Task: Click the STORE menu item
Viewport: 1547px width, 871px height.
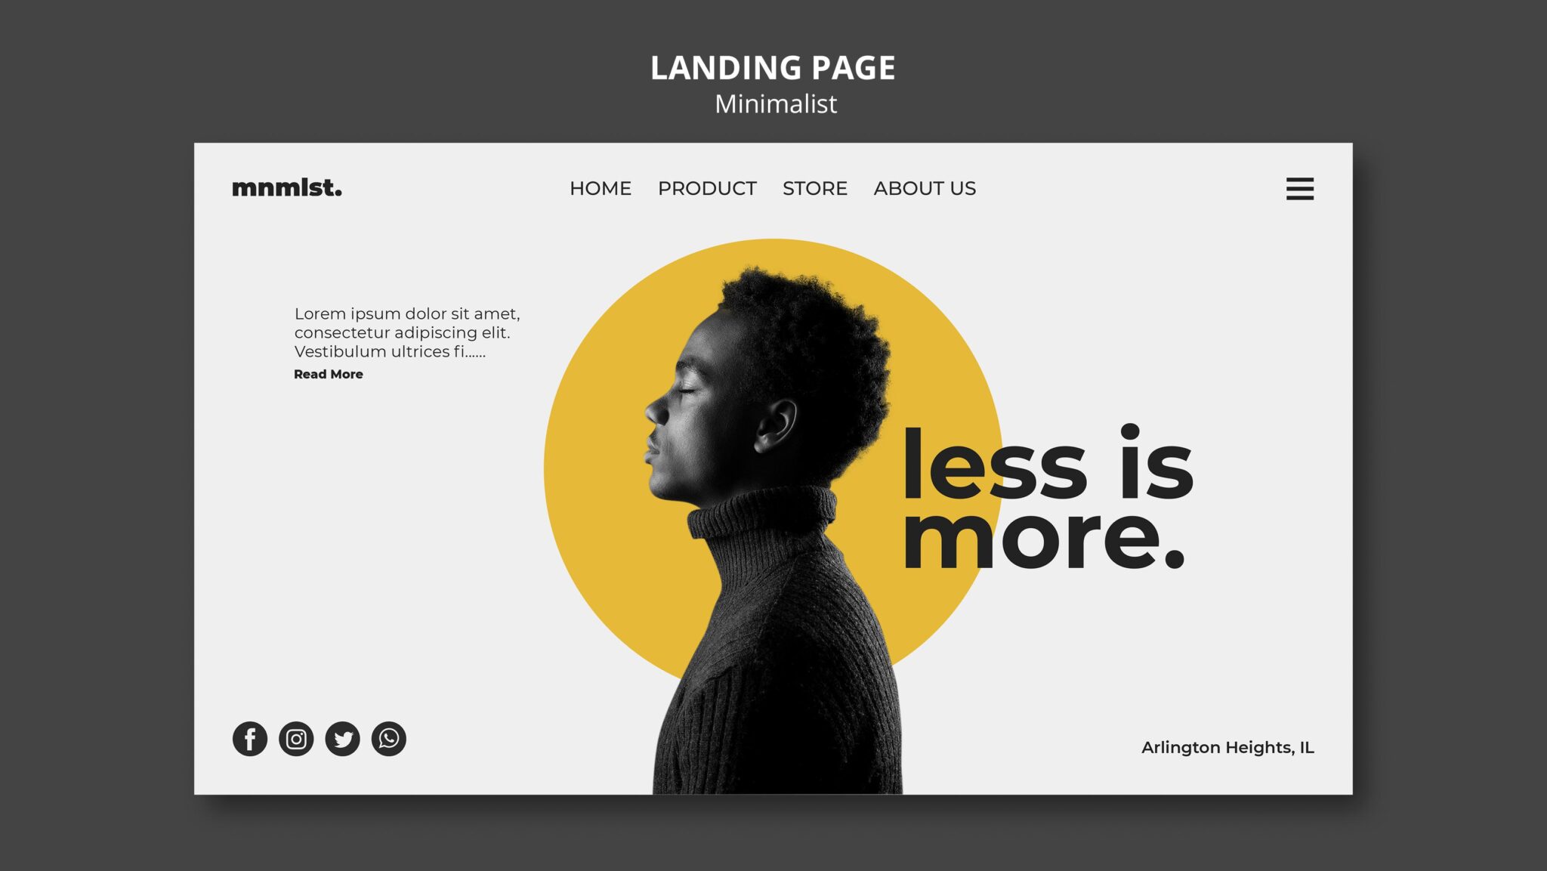Action: pos(815,189)
